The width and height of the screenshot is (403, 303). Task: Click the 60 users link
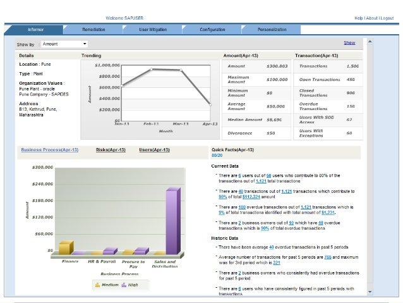[x=269, y=176]
